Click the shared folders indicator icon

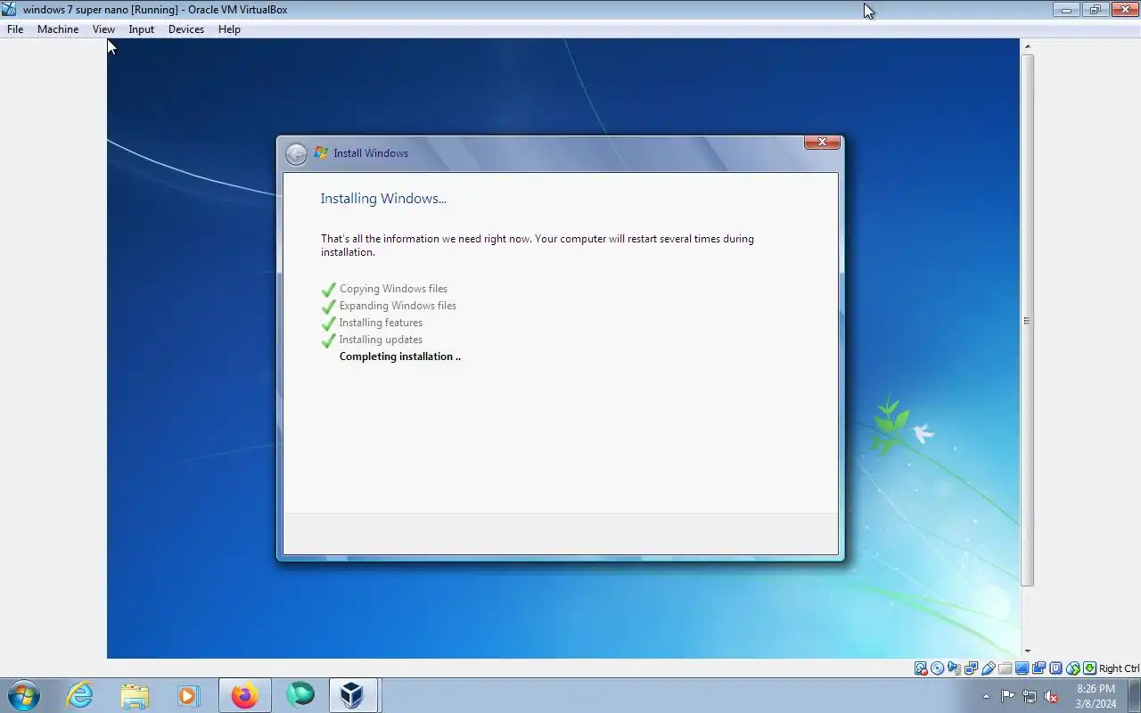point(1006,668)
